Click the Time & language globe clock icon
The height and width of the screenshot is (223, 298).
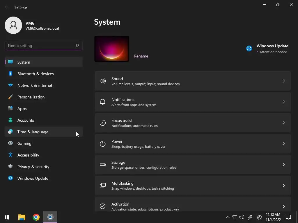click(10, 132)
